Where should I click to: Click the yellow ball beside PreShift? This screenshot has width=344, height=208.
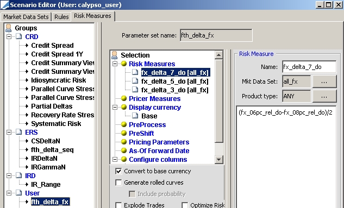pyautogui.click(x=124, y=133)
